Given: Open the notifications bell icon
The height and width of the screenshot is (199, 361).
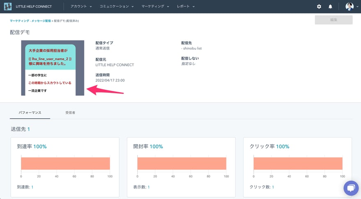Looking at the screenshot, I should tap(330, 7).
